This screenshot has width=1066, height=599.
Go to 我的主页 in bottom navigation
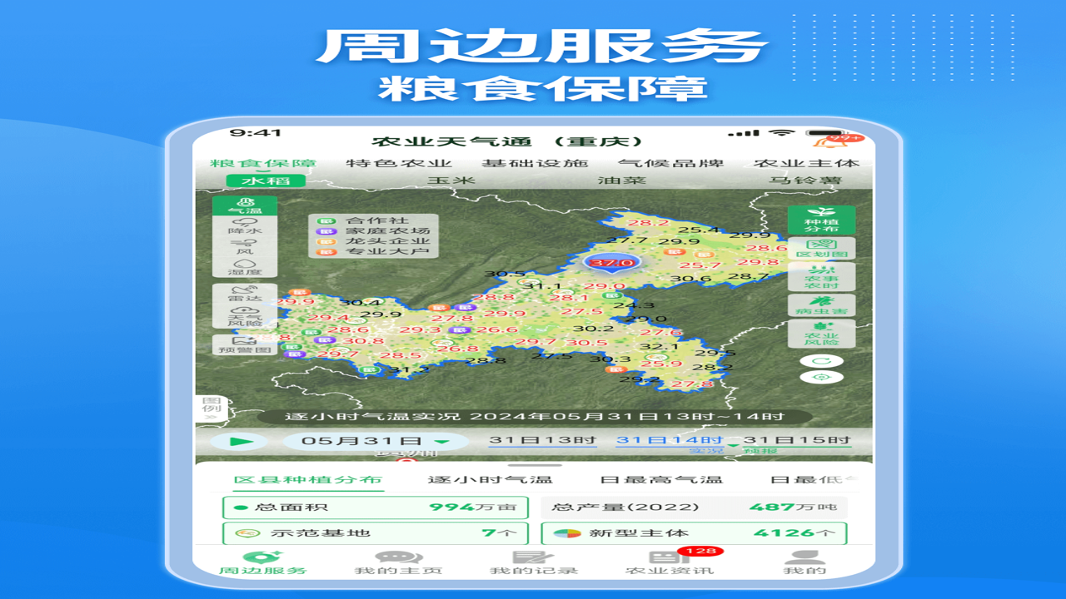point(398,563)
